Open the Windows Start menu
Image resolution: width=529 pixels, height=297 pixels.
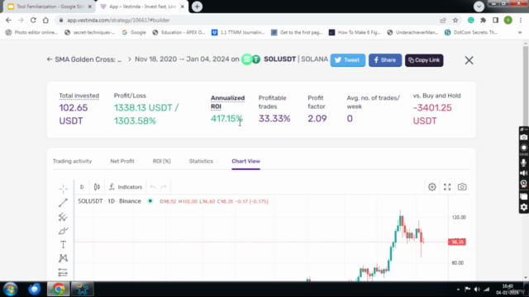(11, 290)
